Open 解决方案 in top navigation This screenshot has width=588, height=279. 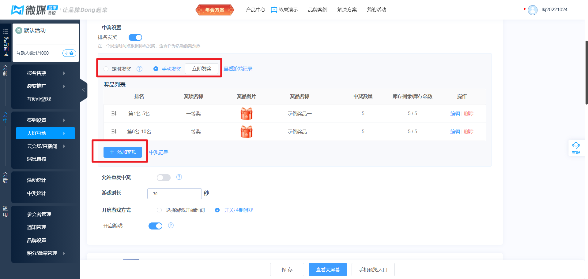[347, 10]
